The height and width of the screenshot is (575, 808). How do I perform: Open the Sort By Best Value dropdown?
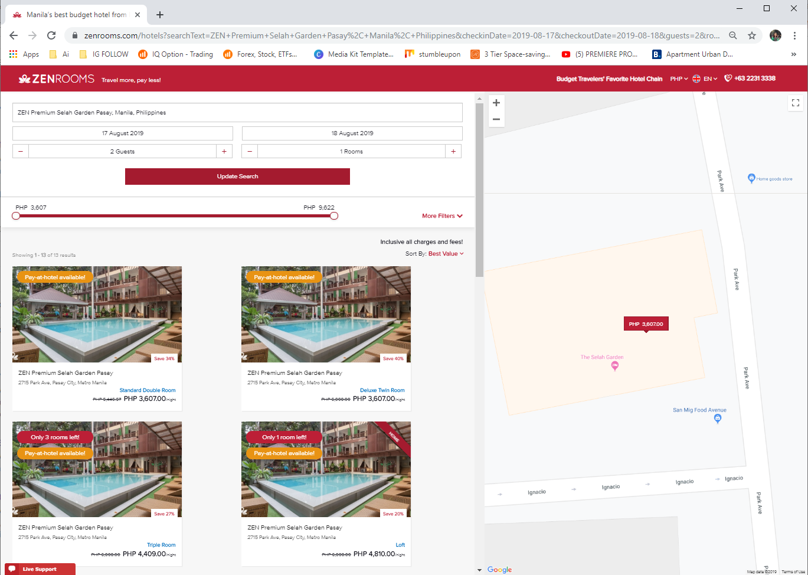click(446, 254)
